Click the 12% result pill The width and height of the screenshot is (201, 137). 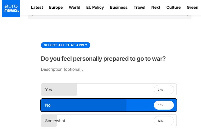coord(164,121)
